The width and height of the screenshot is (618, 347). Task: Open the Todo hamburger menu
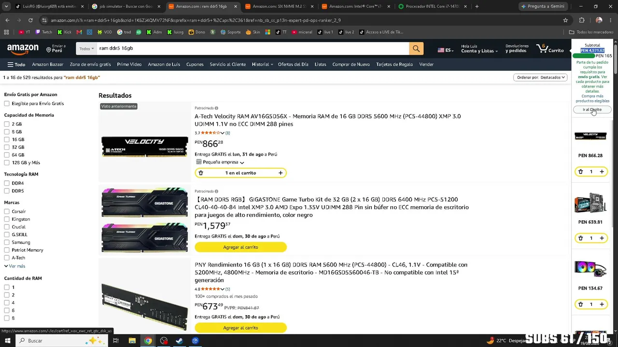pyautogui.click(x=16, y=65)
